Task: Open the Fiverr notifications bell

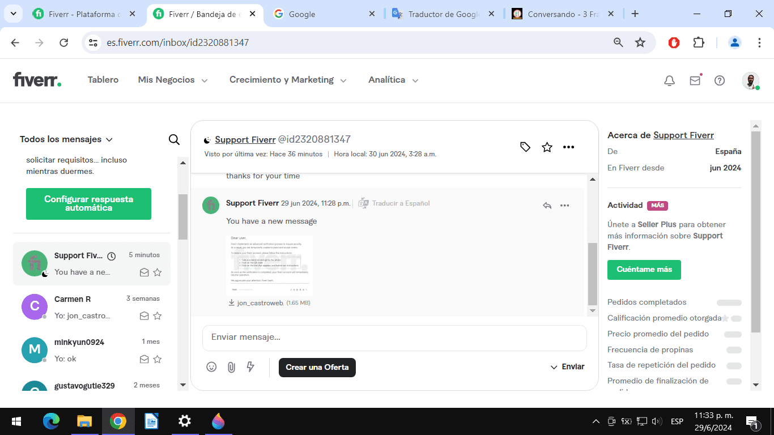Action: [x=669, y=80]
